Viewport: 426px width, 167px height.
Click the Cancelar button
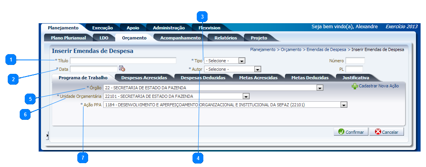click(x=387, y=132)
